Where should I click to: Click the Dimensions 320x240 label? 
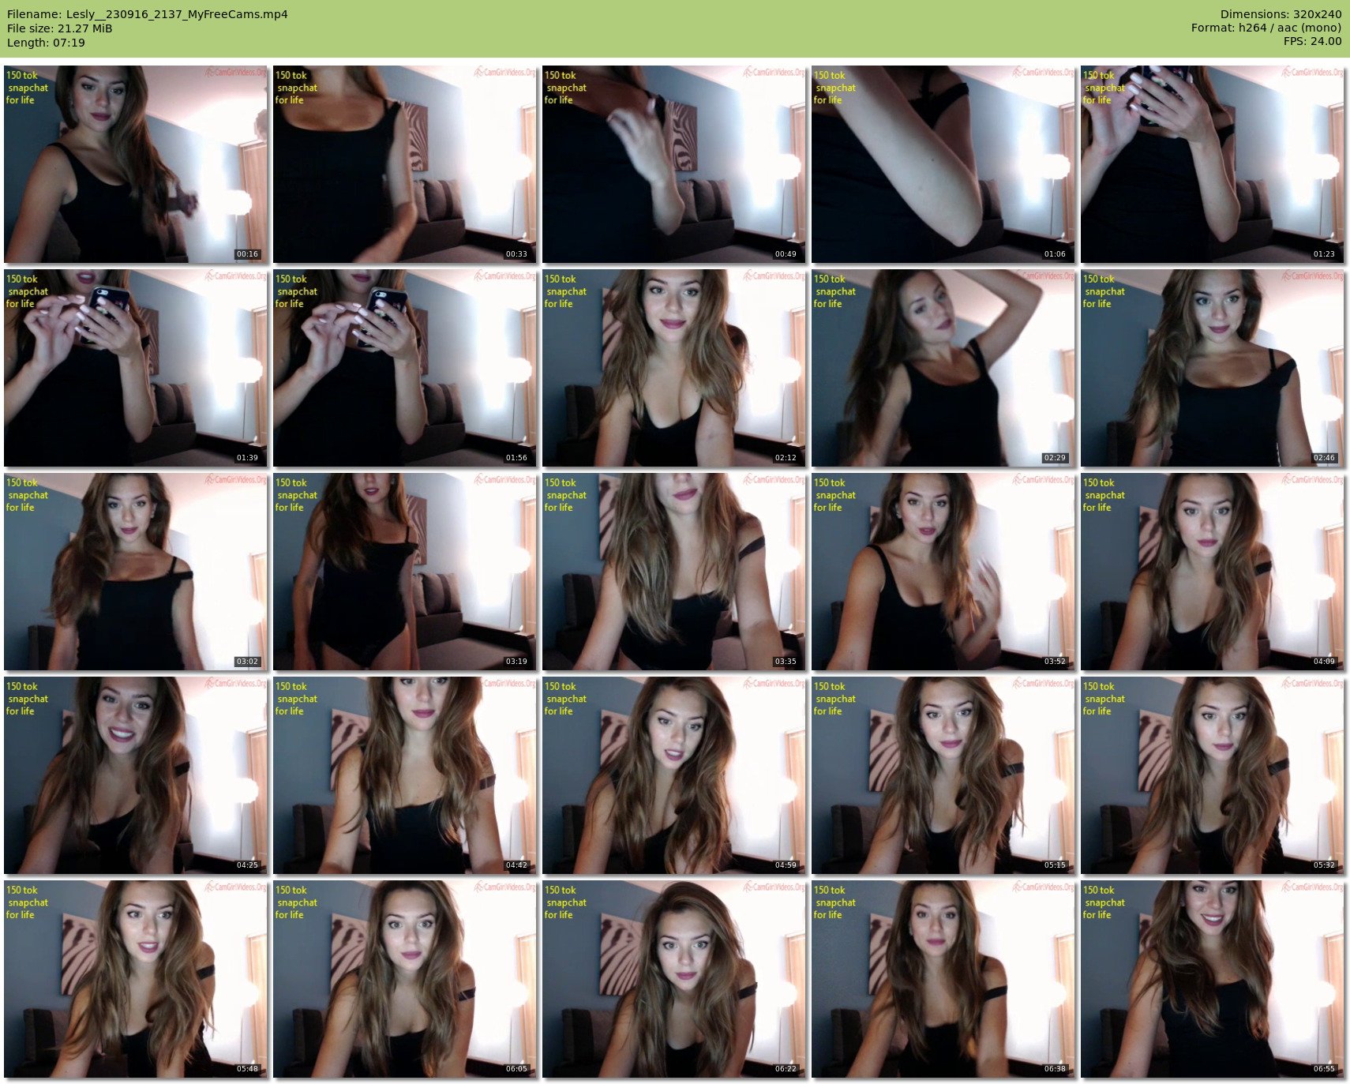(1281, 14)
